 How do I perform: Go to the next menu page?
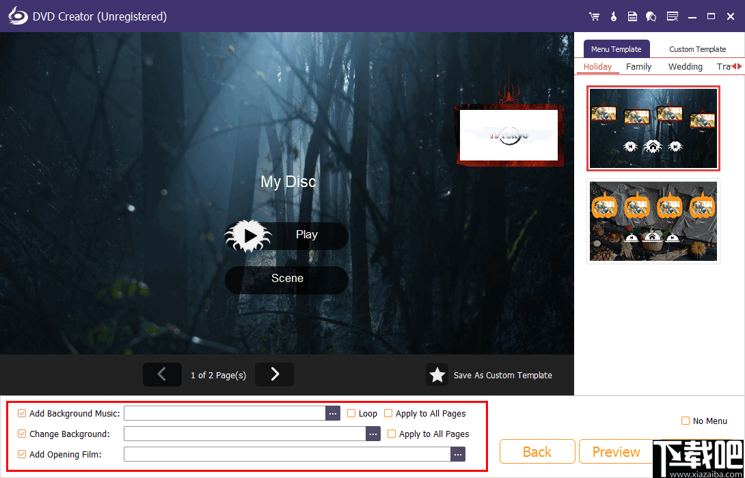tap(274, 374)
